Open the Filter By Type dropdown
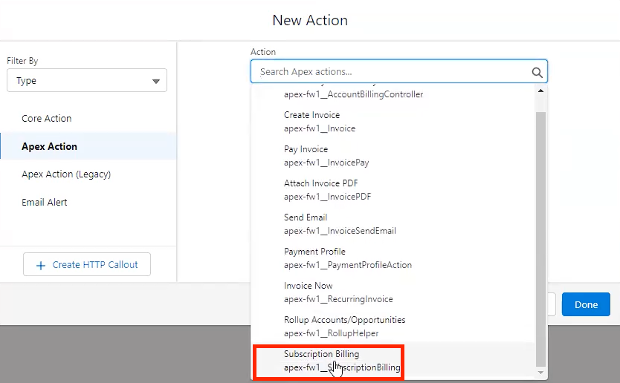Image resolution: width=620 pixels, height=383 pixels. pyautogui.click(x=87, y=81)
